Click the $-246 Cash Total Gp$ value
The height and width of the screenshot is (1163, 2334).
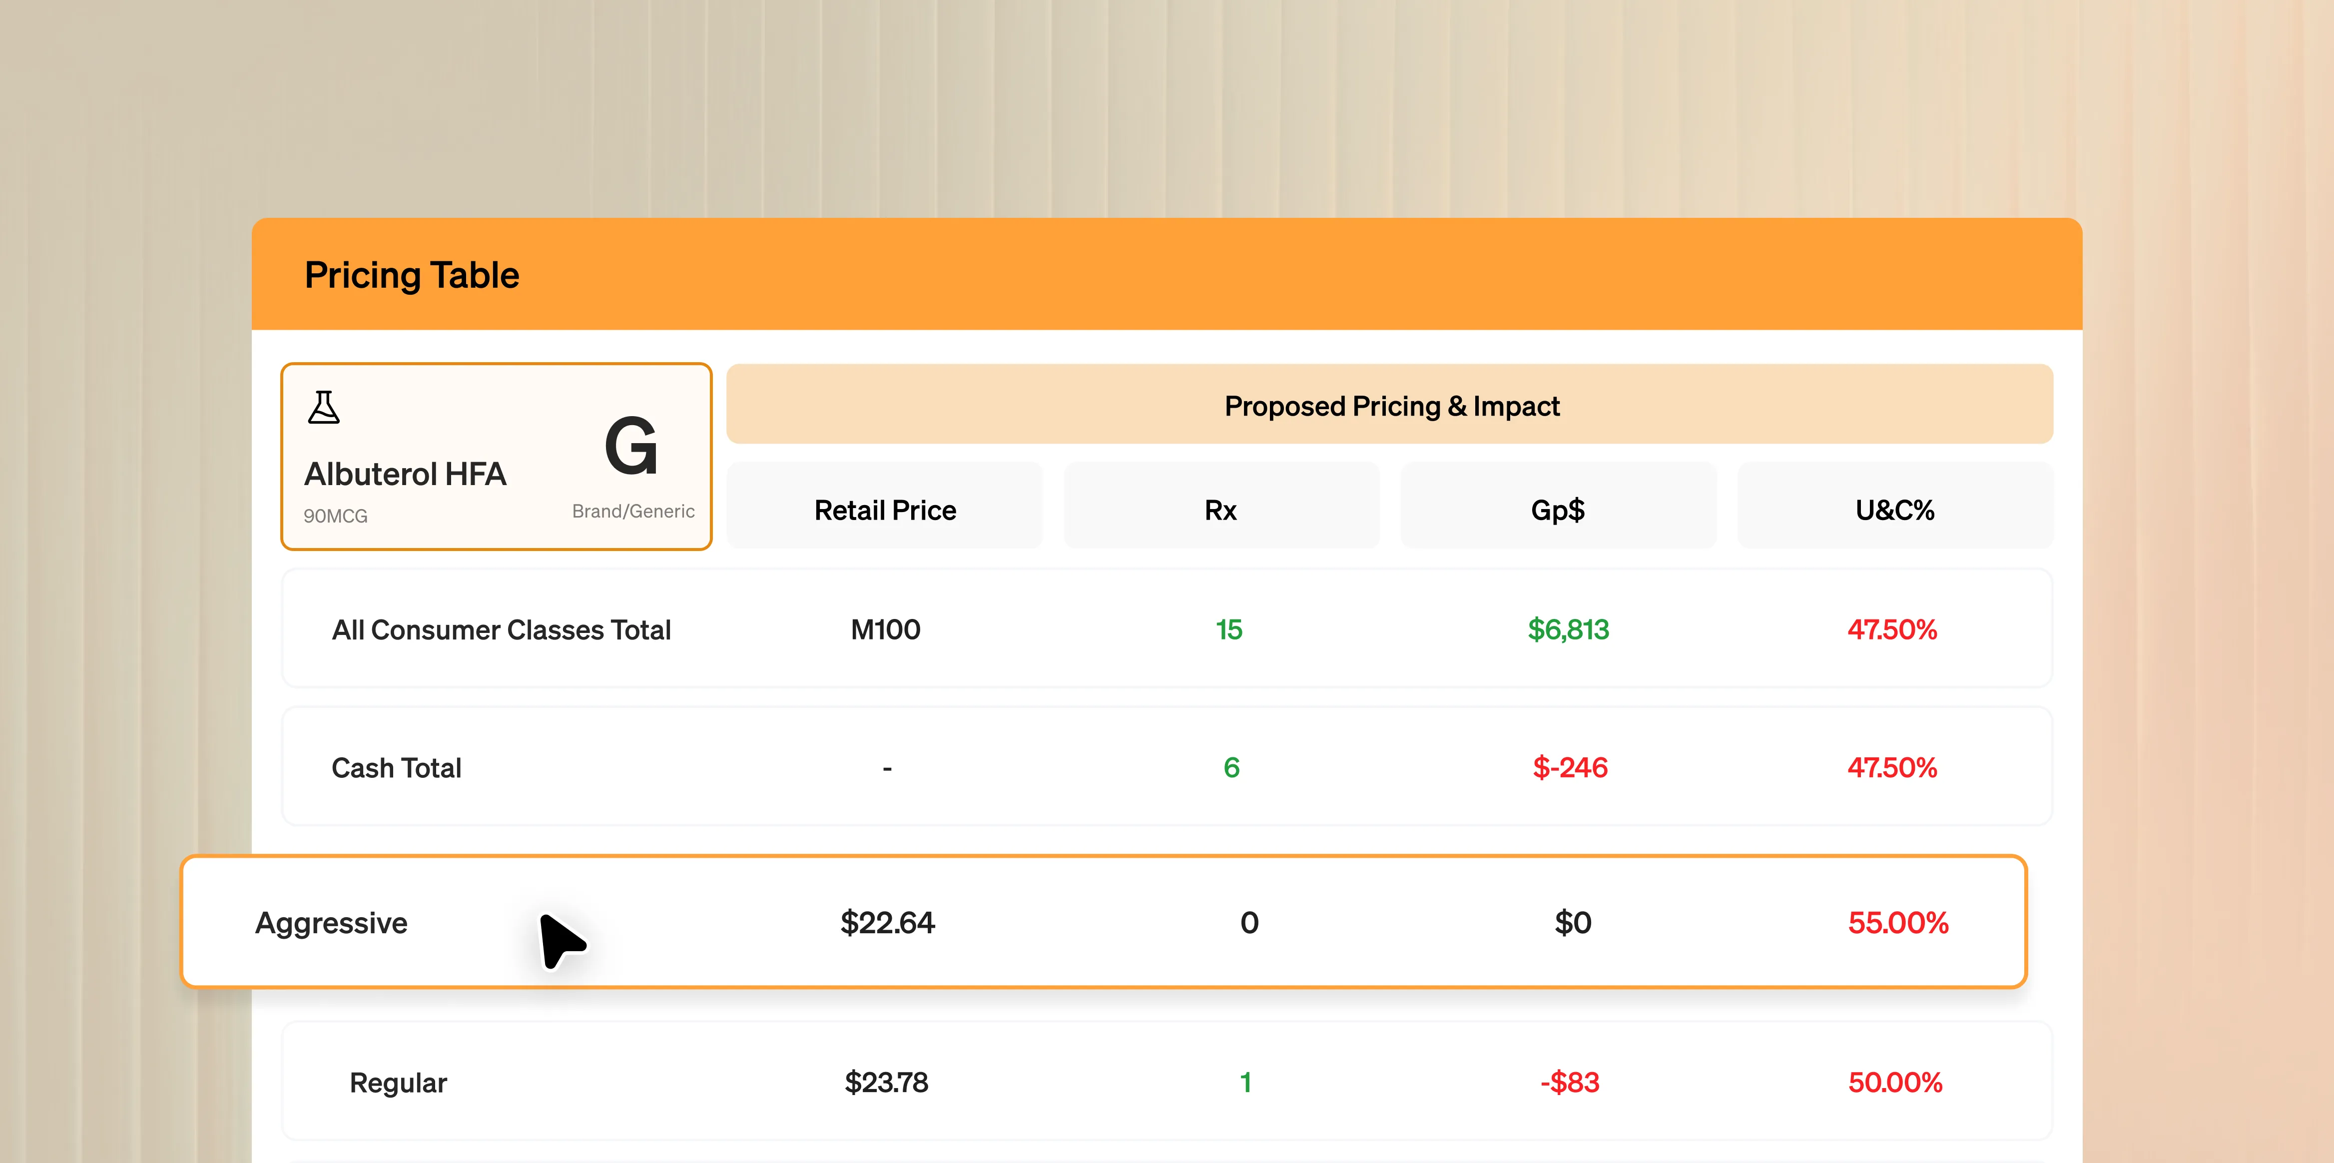[1569, 768]
